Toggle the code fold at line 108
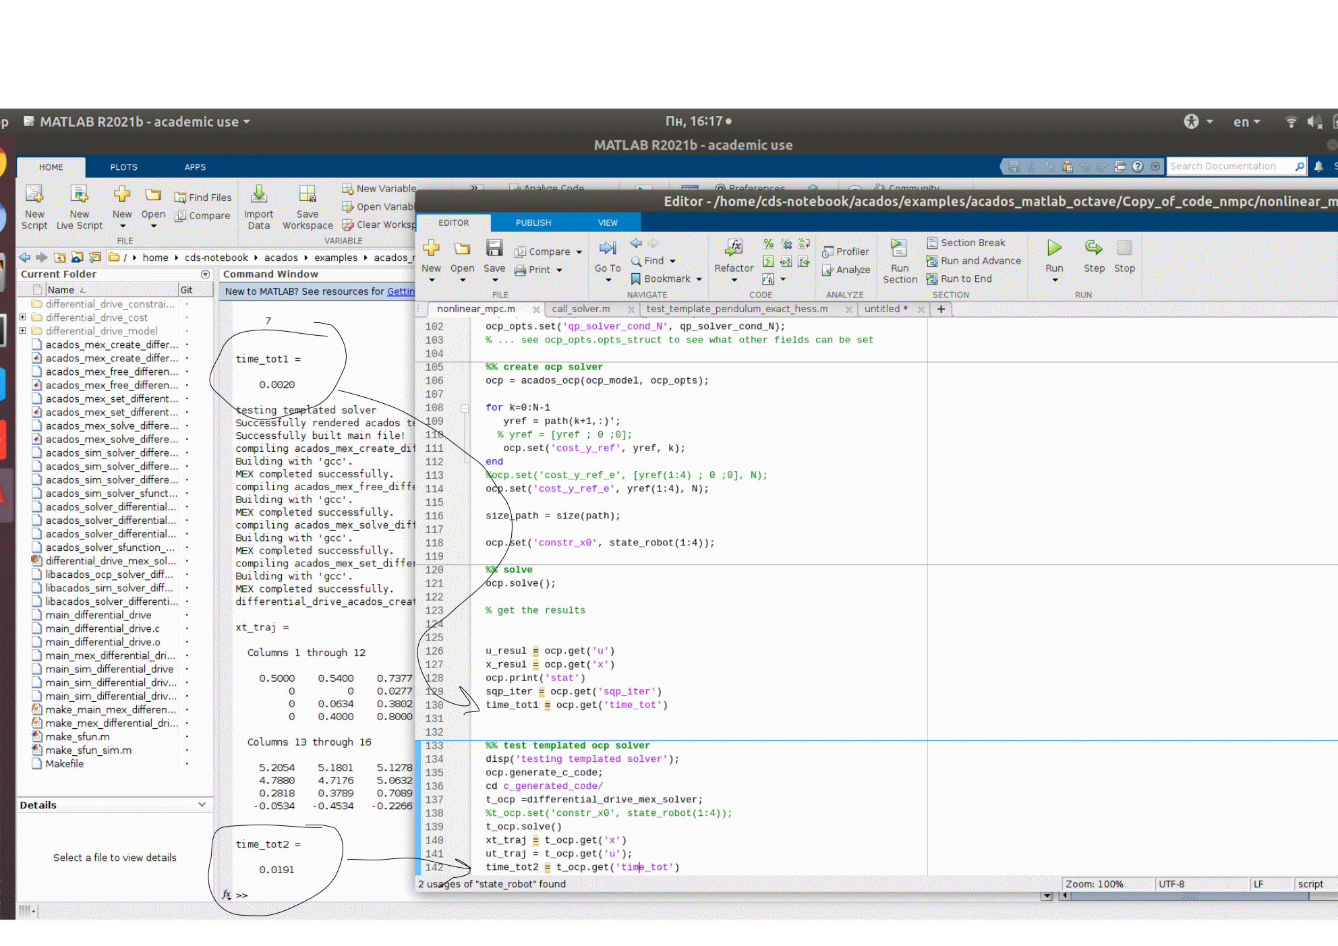 tap(464, 408)
